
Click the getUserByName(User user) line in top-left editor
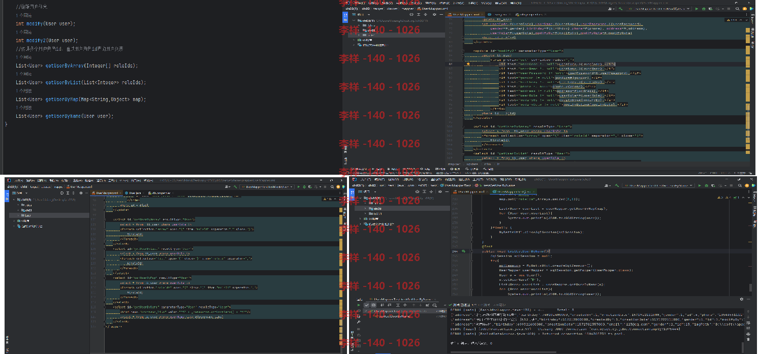(65, 116)
